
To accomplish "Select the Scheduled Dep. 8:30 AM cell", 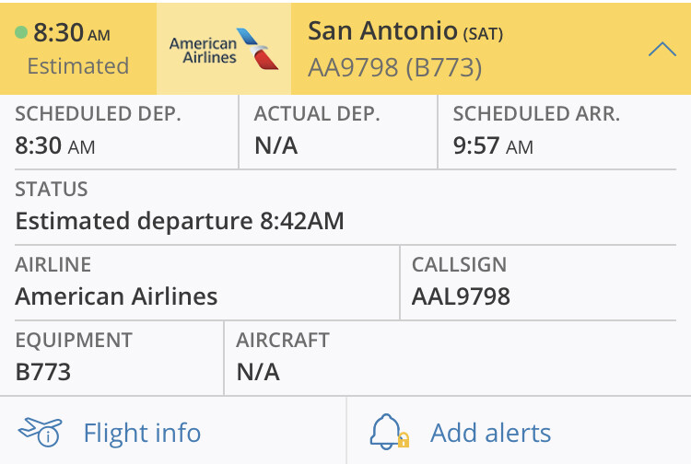I will coord(120,131).
